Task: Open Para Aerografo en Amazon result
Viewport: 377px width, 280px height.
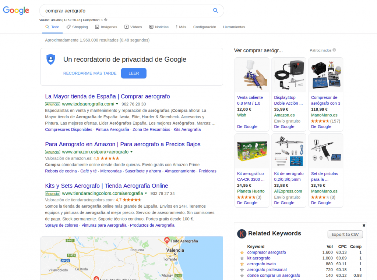Action: point(123,144)
